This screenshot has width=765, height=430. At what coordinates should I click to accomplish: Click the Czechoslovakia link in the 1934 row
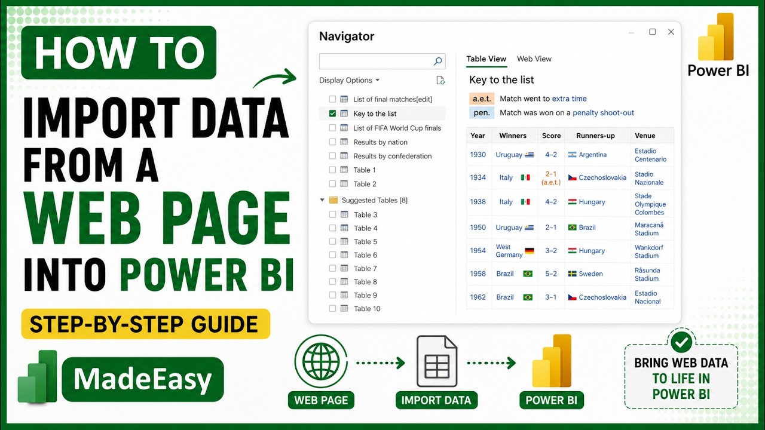602,177
